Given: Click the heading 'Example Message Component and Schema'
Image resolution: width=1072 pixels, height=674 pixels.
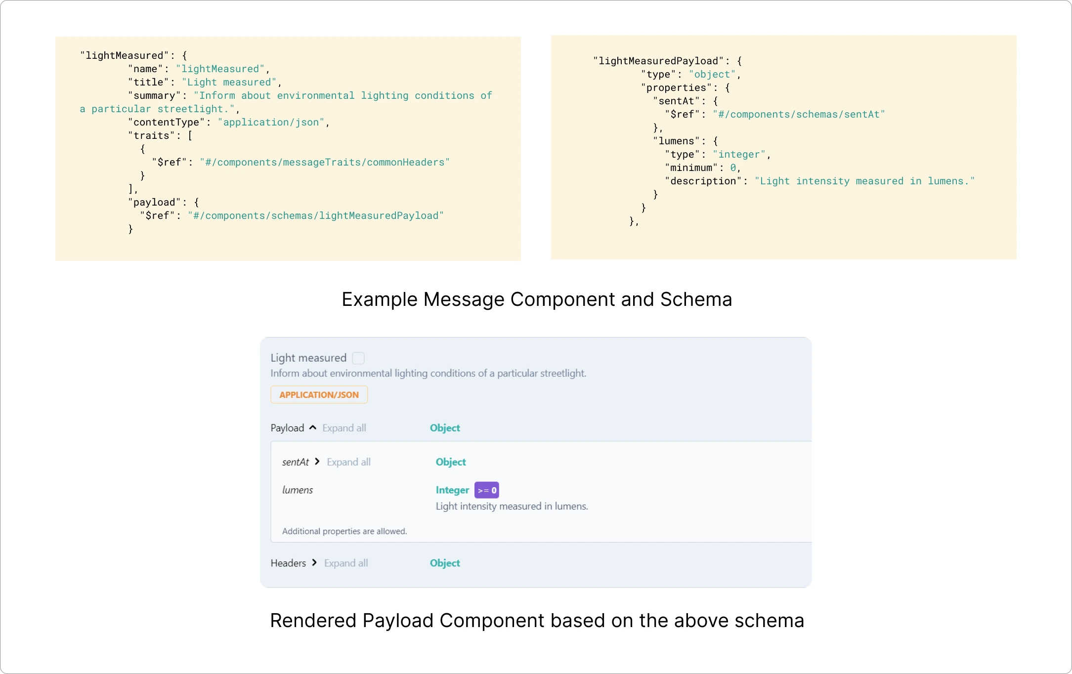Looking at the screenshot, I should [537, 299].
